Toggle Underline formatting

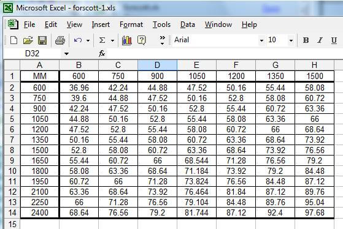pyautogui.click(x=334, y=40)
